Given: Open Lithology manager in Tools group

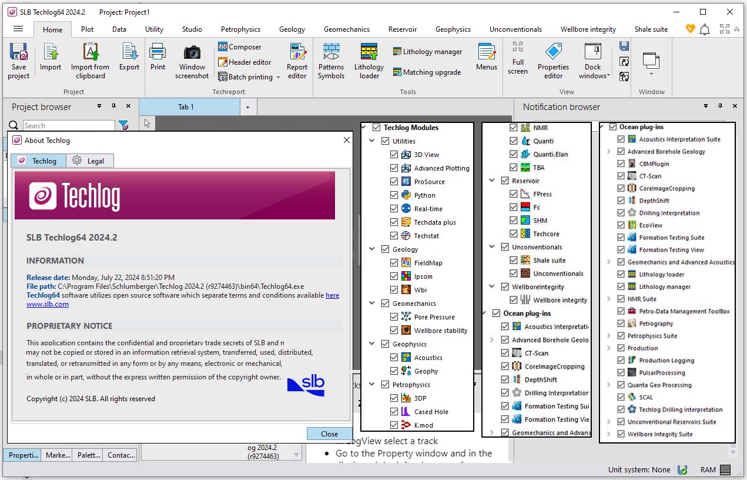Looking at the screenshot, I should coord(427,52).
